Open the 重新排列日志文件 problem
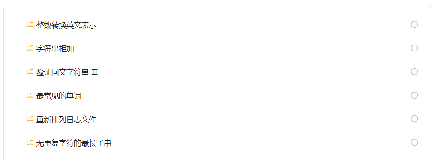This screenshot has height=165, width=438. click(66, 120)
